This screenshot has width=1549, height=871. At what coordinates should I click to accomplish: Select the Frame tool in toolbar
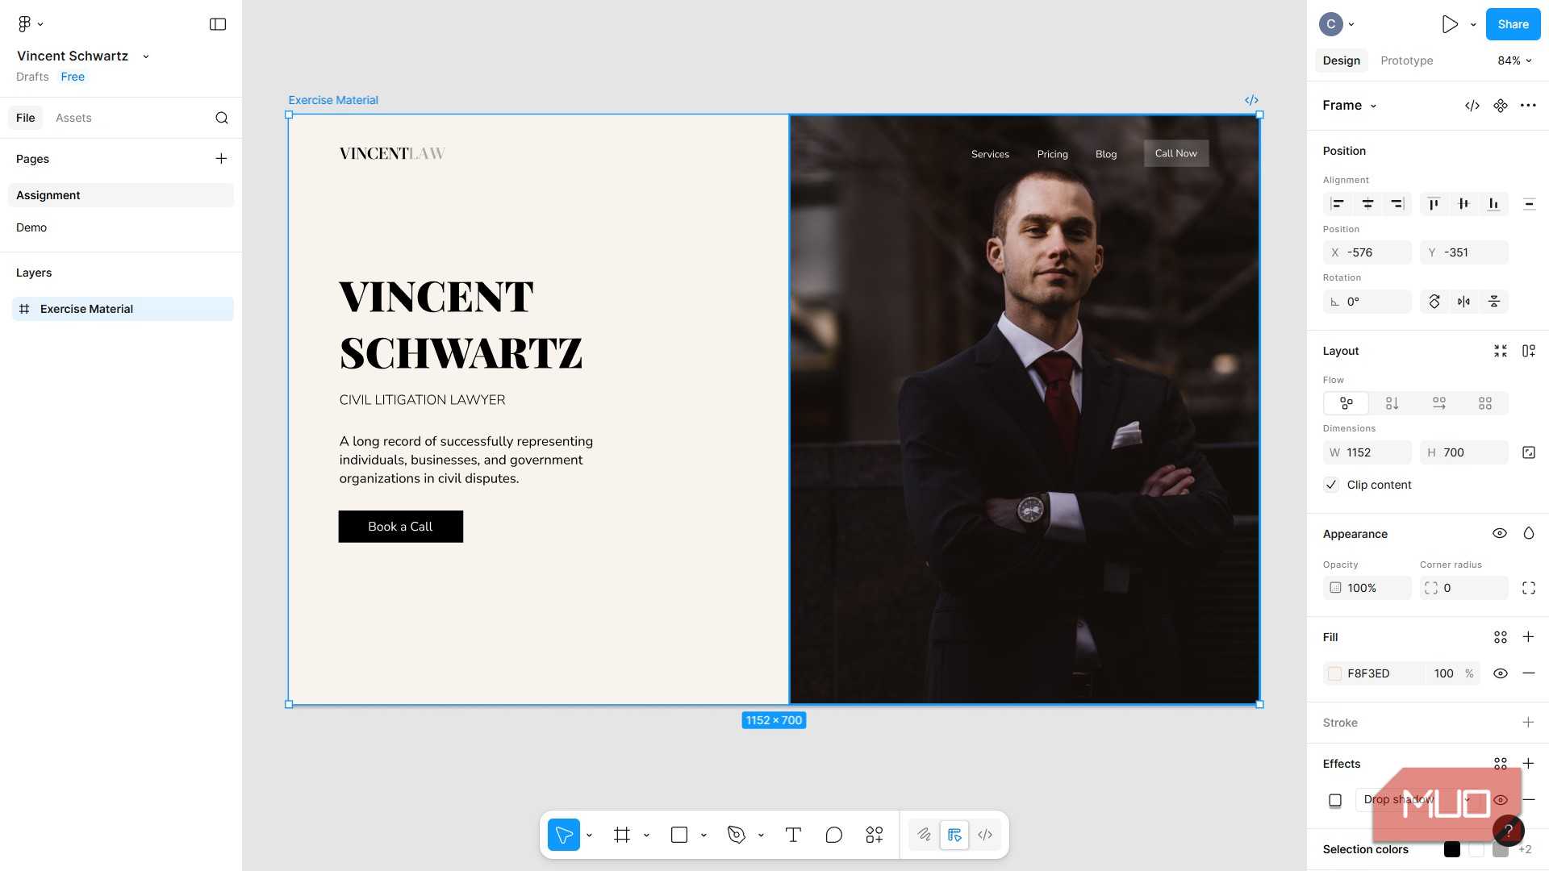(622, 835)
